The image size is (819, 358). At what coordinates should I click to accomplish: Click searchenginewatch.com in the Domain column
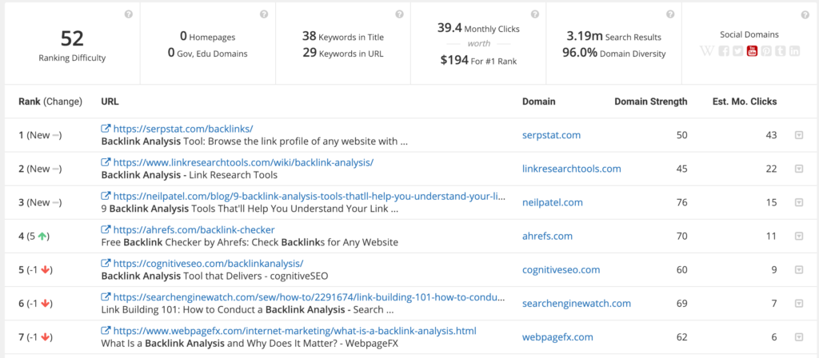tap(577, 303)
